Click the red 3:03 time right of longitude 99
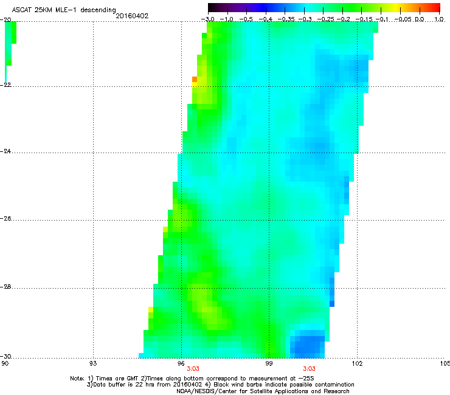The image size is (450, 395). point(309,369)
